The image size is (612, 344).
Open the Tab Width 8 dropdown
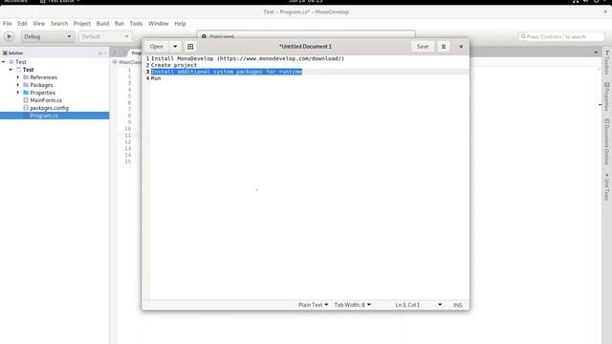[x=353, y=305]
